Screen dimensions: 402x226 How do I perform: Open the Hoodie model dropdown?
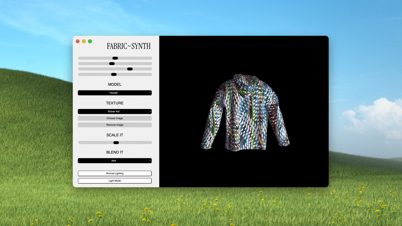115,93
